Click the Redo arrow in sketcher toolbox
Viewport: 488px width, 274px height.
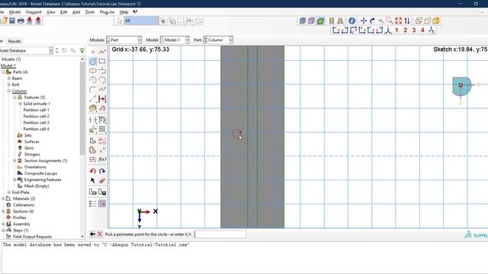pos(102,171)
